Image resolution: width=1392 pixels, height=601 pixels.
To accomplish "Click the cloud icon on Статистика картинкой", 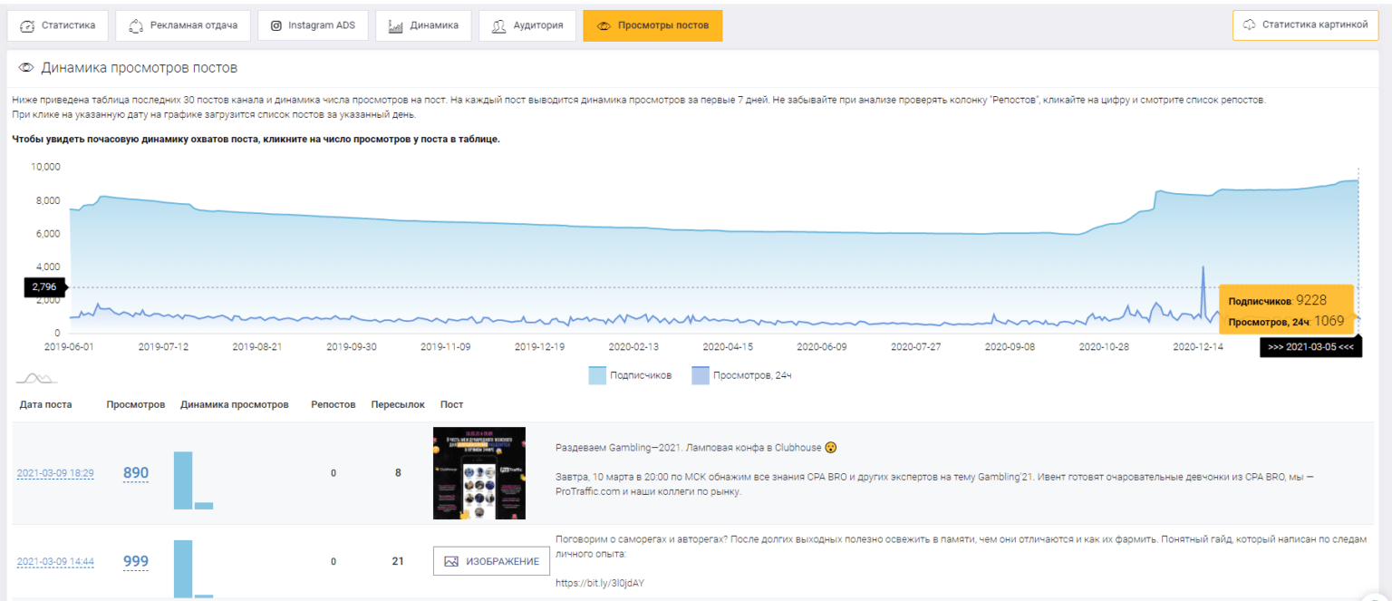I will click(1249, 25).
